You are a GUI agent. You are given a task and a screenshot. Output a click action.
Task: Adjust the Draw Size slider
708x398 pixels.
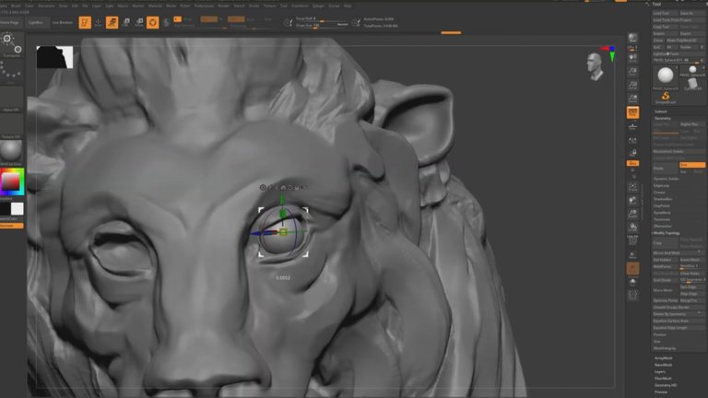click(x=322, y=25)
